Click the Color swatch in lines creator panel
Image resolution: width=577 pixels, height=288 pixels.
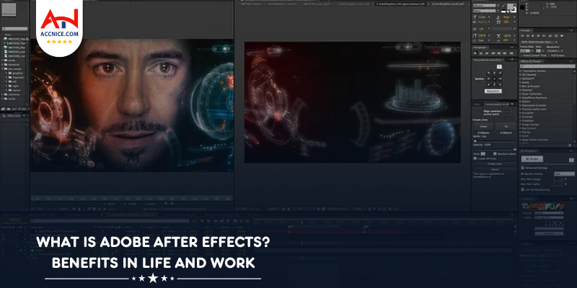(483, 154)
